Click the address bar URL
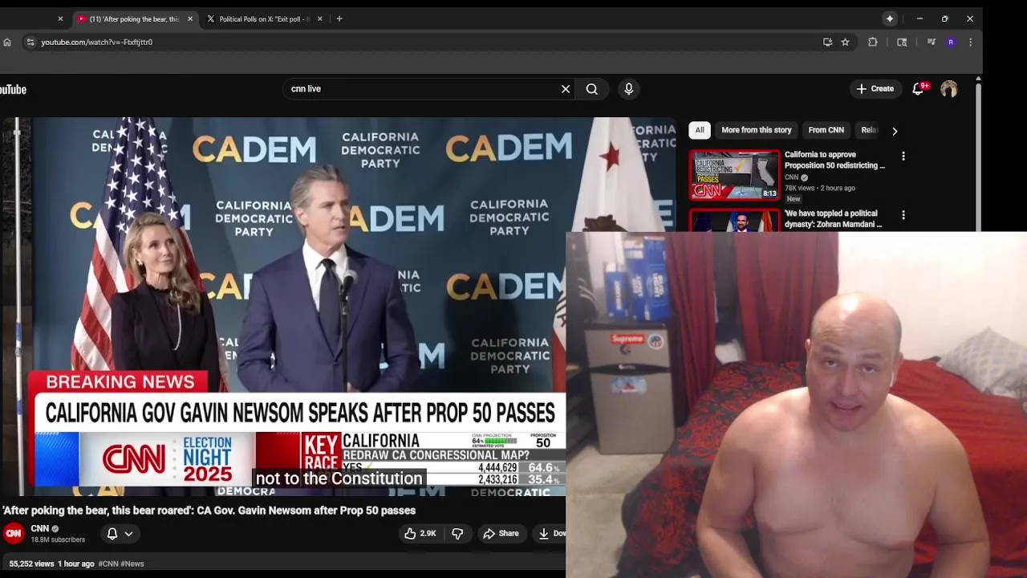 point(97,42)
